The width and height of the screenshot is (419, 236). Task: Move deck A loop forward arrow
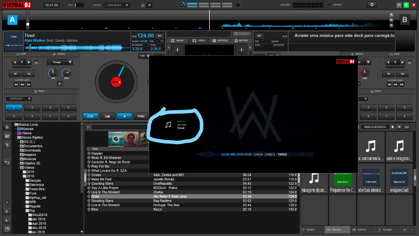point(29,85)
